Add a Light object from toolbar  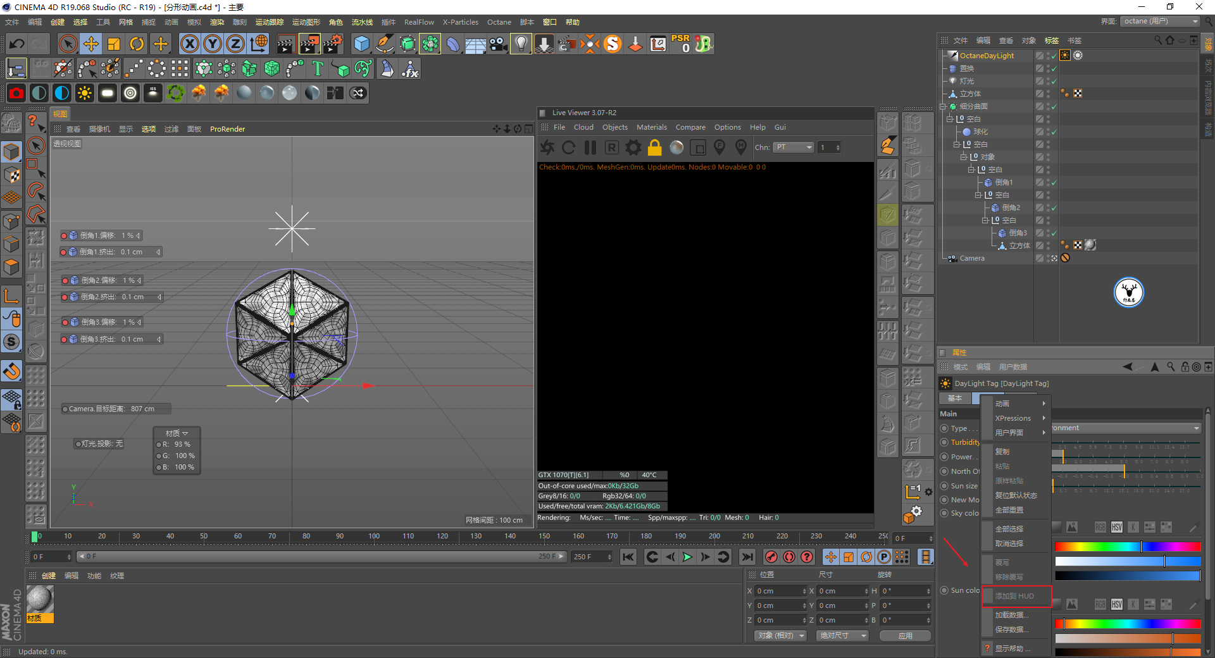coord(521,44)
